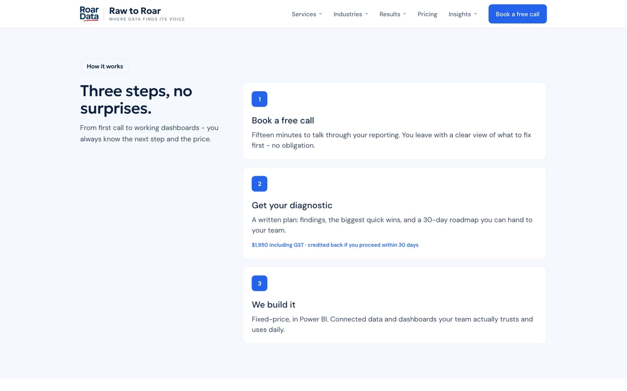627x391 pixels.
Task: Go to the Pricing page
Action: (x=427, y=14)
